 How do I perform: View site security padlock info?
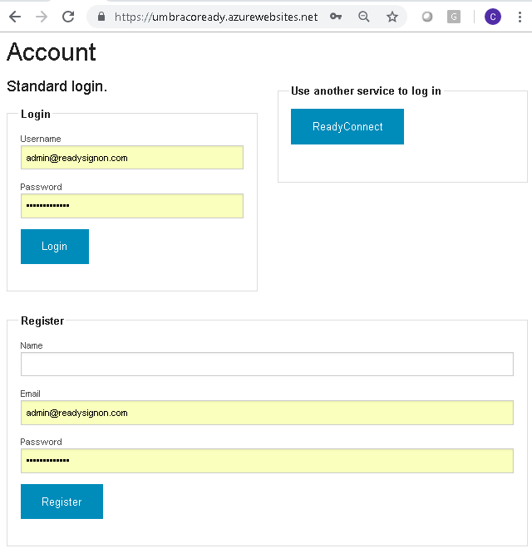pyautogui.click(x=101, y=17)
